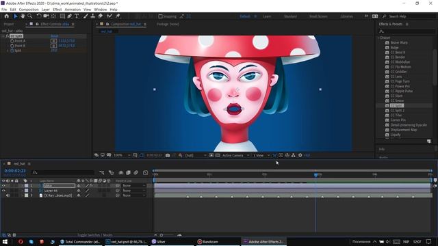Click the timeline zoom slider handle

[x=162, y=235]
